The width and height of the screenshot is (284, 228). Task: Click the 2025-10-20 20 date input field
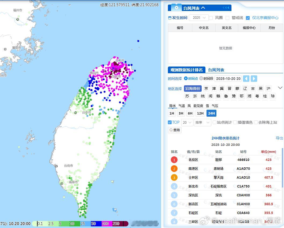click(228, 79)
